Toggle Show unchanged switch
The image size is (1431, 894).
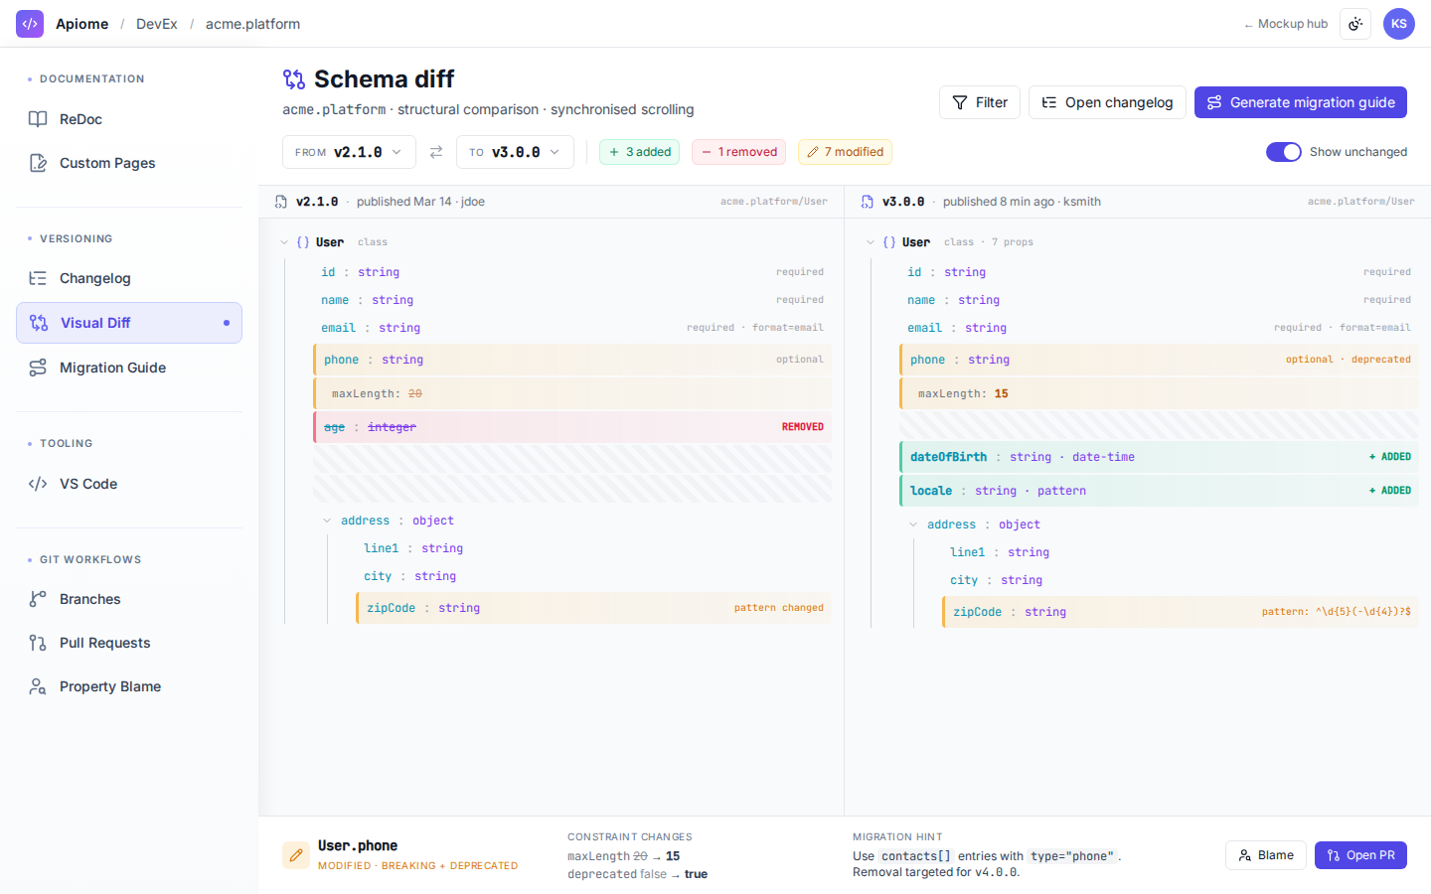pyautogui.click(x=1284, y=152)
